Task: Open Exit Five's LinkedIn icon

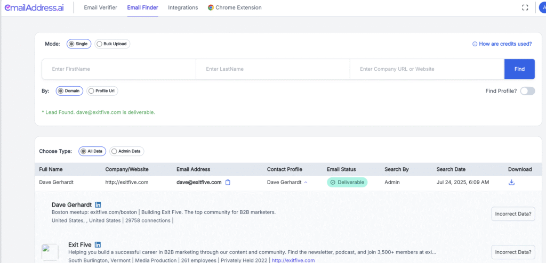Action: 98,244
